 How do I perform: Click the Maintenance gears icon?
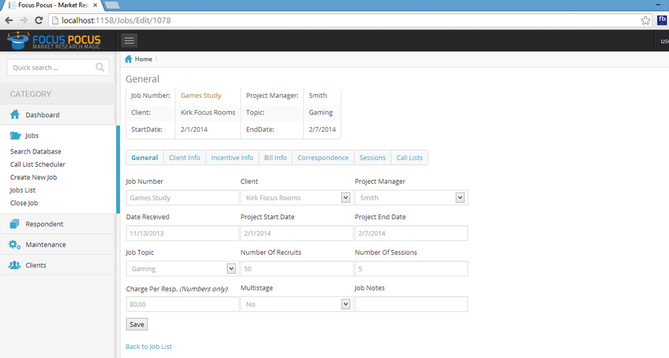pyautogui.click(x=14, y=244)
